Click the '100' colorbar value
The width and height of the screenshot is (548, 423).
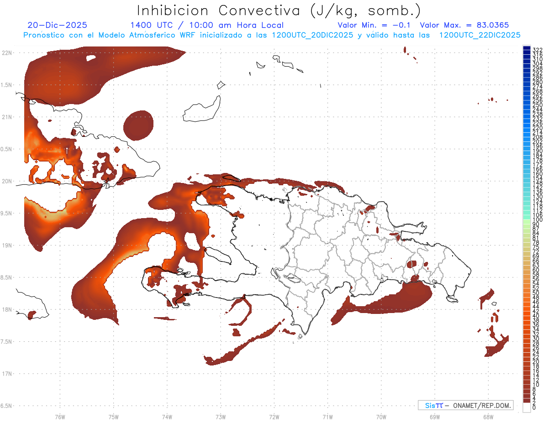[537, 220]
